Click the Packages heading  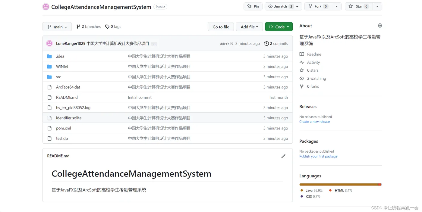pyautogui.click(x=309, y=141)
